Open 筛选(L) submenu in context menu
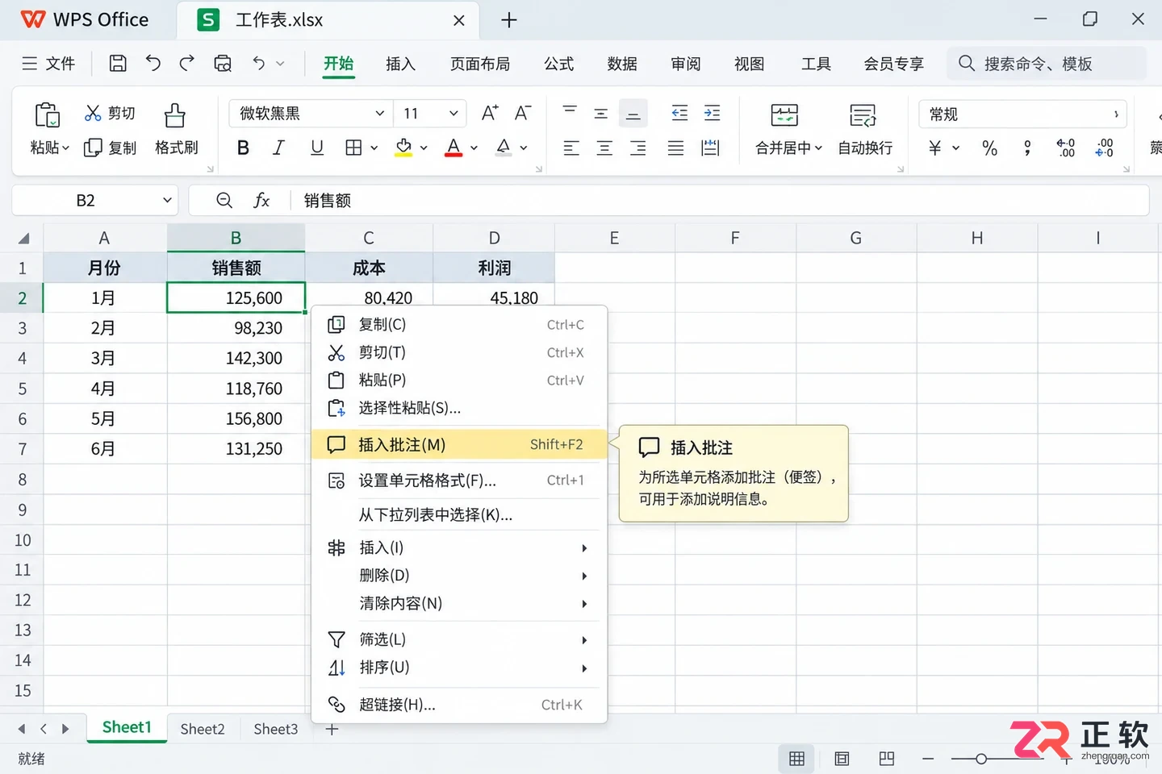 [459, 639]
